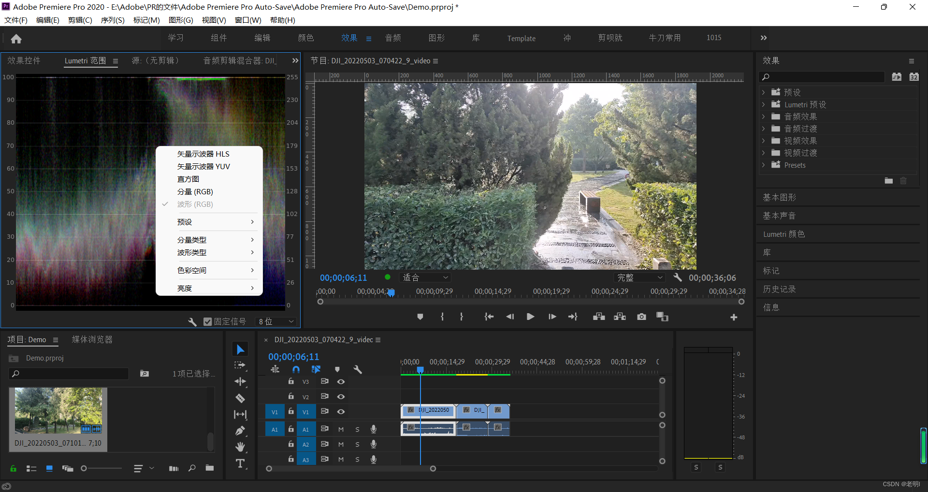Toggle V3 track visibility eye
Viewport: 928px width, 492px height.
click(x=341, y=382)
